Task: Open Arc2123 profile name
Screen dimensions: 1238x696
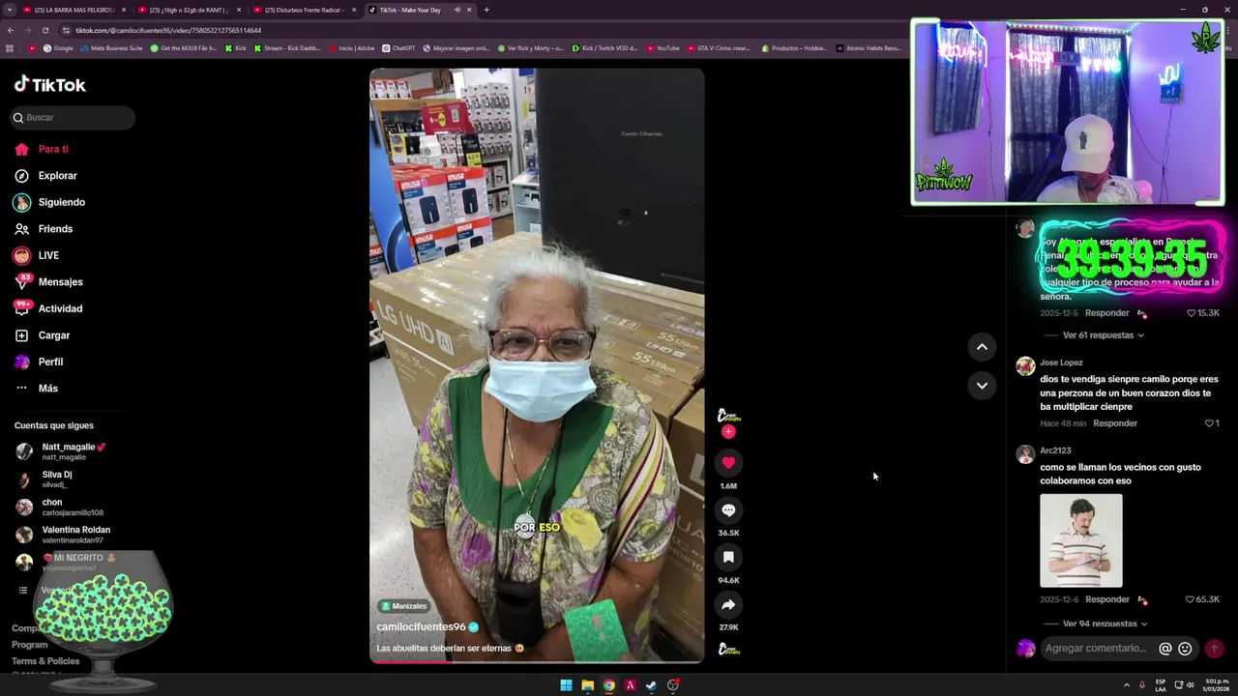Action: [x=1055, y=450]
